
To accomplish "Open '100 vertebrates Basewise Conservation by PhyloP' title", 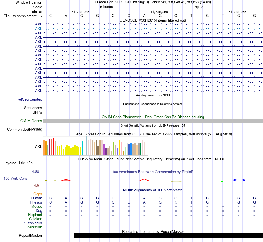I will tap(153, 172).
